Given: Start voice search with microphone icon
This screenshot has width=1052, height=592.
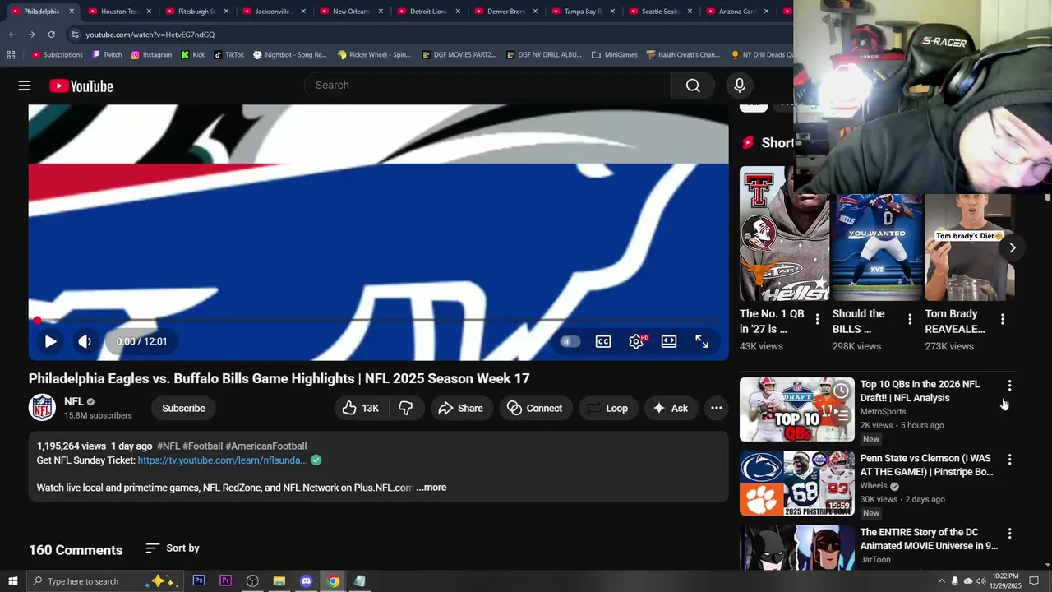Looking at the screenshot, I should coord(739,86).
